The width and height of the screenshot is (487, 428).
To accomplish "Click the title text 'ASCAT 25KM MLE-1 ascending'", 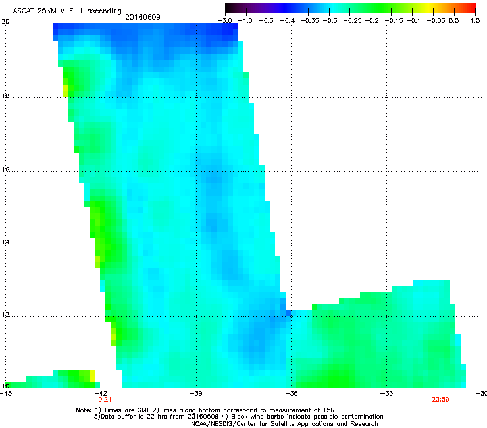I will click(x=67, y=11).
